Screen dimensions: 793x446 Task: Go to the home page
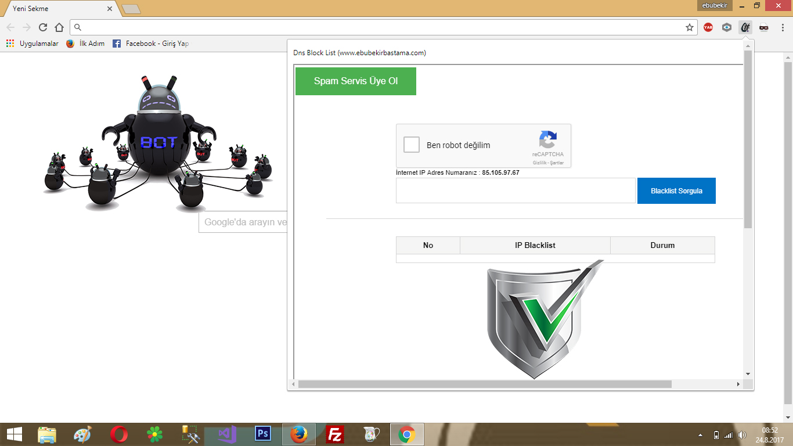[59, 27]
